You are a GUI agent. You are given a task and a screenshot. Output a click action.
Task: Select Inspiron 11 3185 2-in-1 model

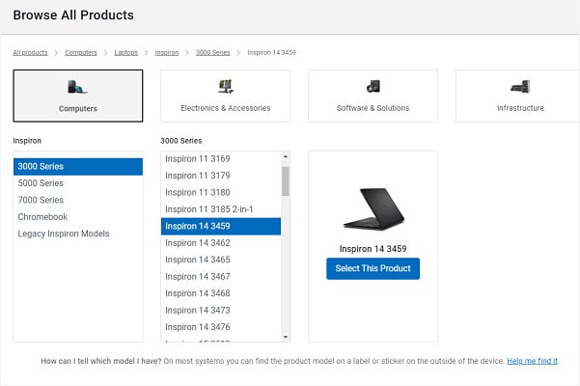(221, 209)
